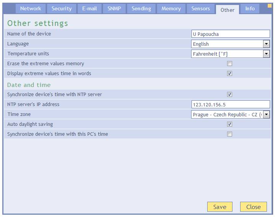Click the Name of the device field
Screen dimensions: 275x217
[x=231, y=34]
